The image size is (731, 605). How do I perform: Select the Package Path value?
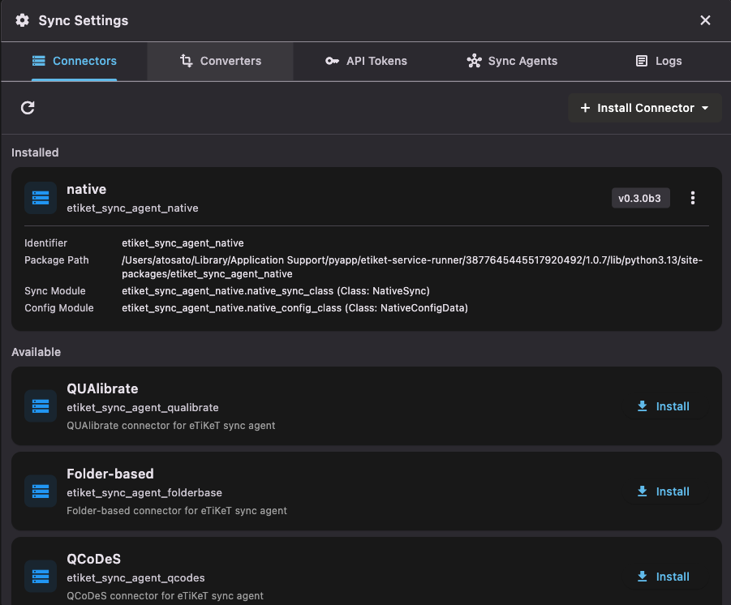tap(412, 267)
